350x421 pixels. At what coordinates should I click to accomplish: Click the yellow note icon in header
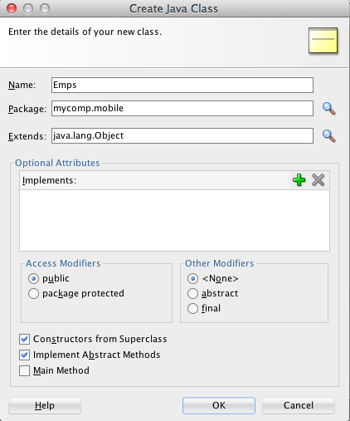[323, 41]
